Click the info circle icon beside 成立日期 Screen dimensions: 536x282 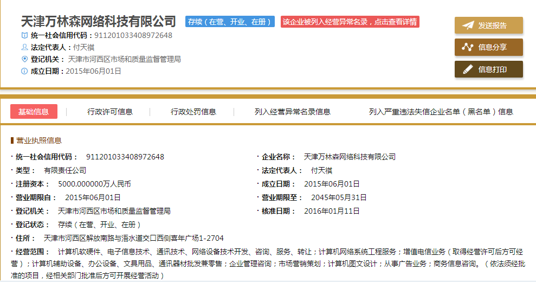pyautogui.click(x=24, y=71)
